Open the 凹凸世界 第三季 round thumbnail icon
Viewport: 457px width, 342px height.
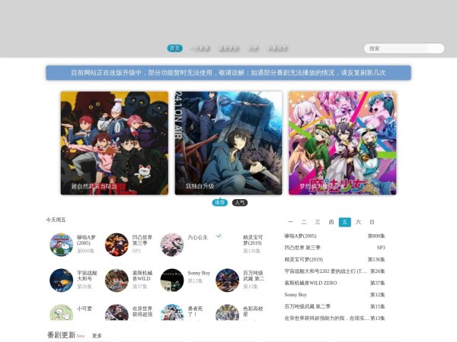[117, 245]
